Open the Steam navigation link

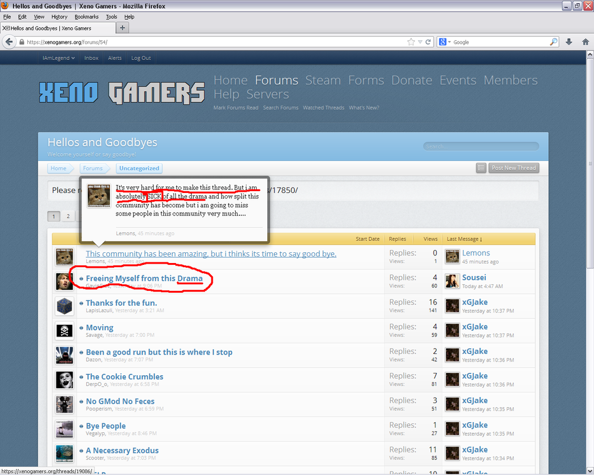323,80
